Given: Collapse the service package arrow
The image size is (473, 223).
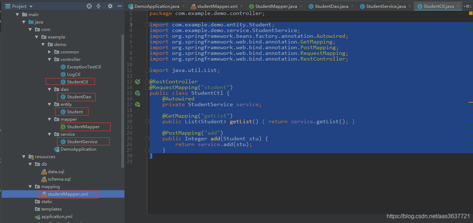Looking at the screenshot, I should [x=50, y=134].
